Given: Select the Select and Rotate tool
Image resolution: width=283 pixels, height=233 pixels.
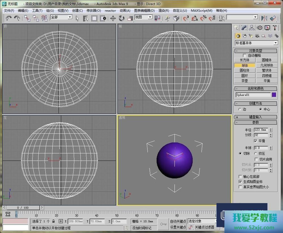Looking at the screenshot, I should coord(121,18).
